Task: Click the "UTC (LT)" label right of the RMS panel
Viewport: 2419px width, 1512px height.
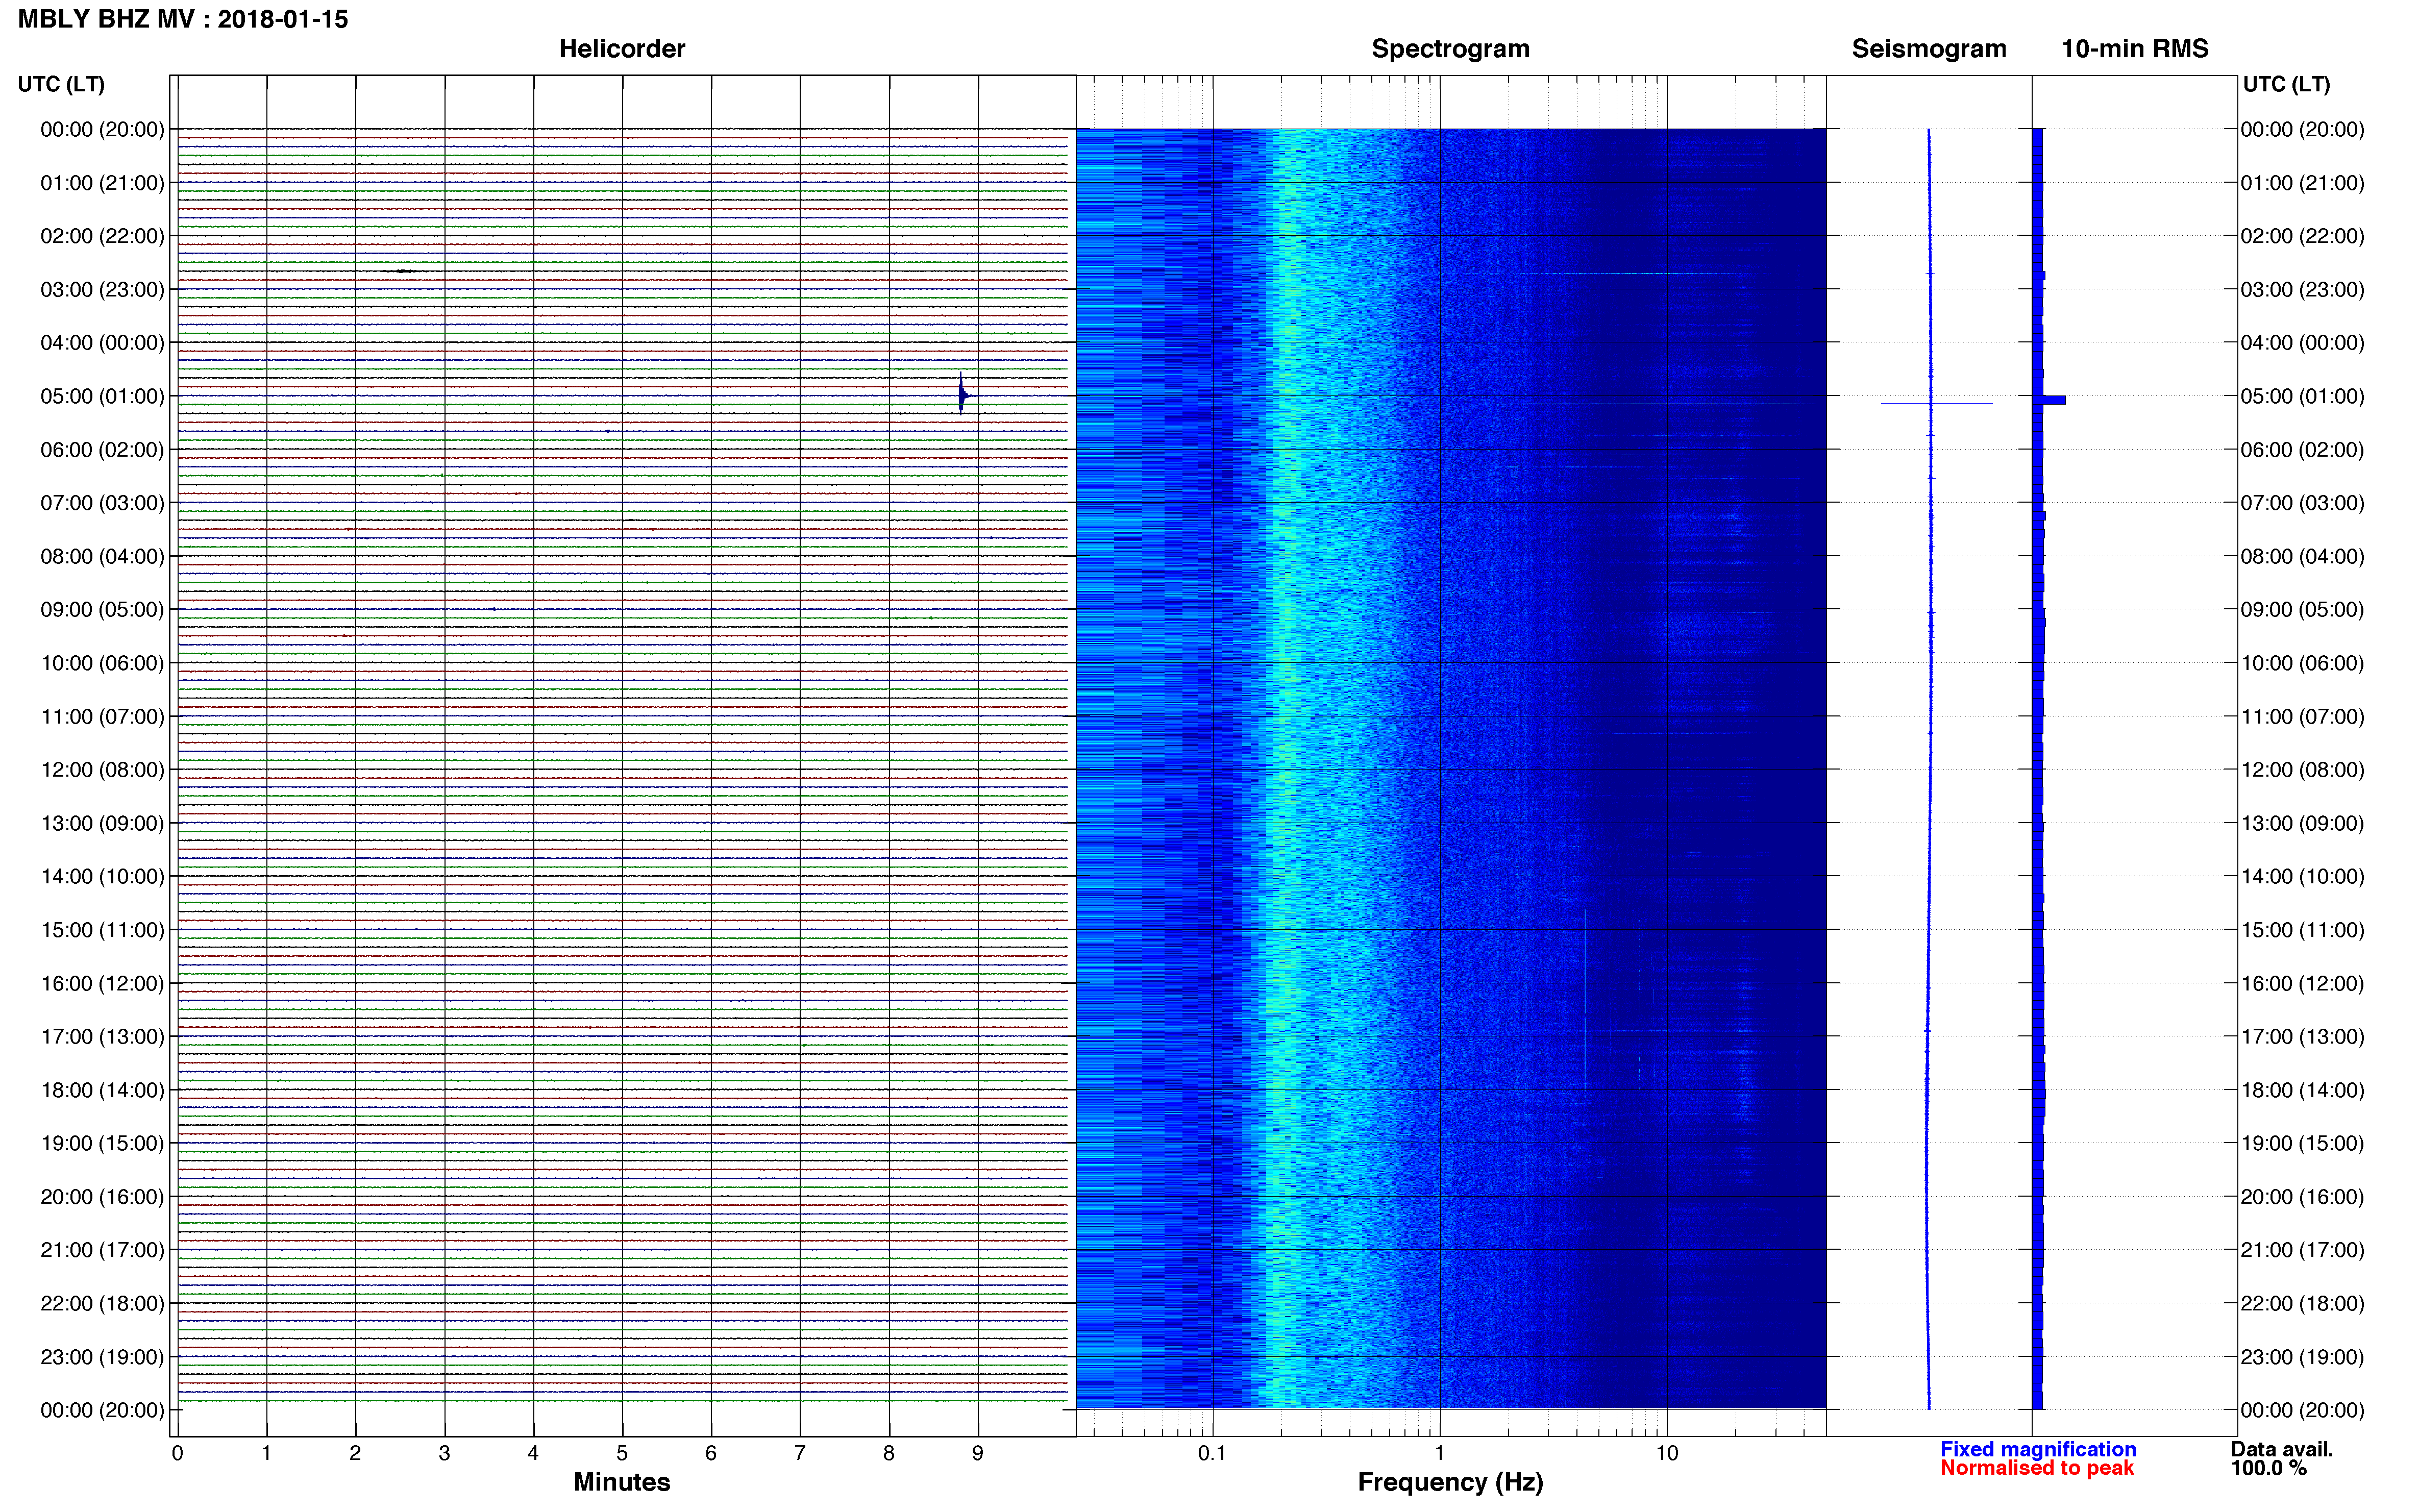Action: [2287, 84]
